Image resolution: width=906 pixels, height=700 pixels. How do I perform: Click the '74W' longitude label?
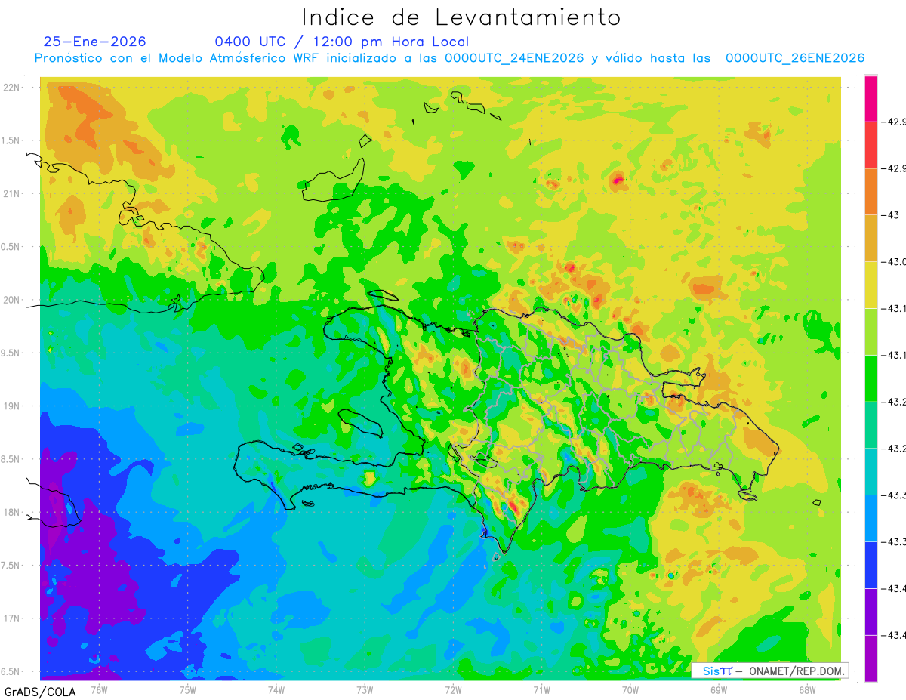point(276,689)
